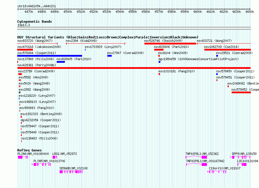The image size is (259, 188).
Task: Click the red loss bar under nsv828406 (Park2010)
Action: (159, 50)
